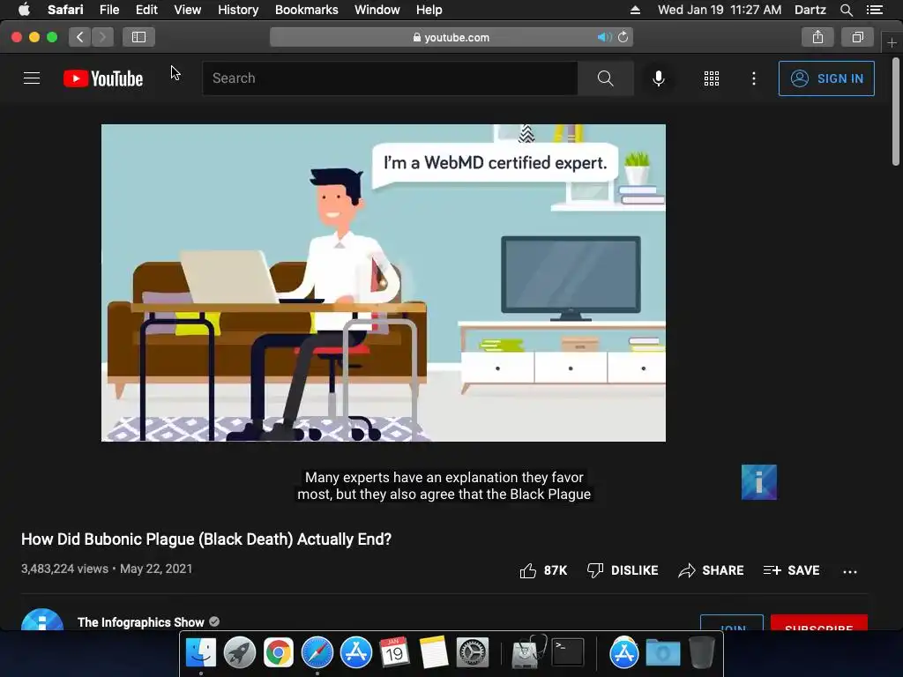This screenshot has width=903, height=677.
Task: Open Trash in the Dock
Action: point(702,653)
